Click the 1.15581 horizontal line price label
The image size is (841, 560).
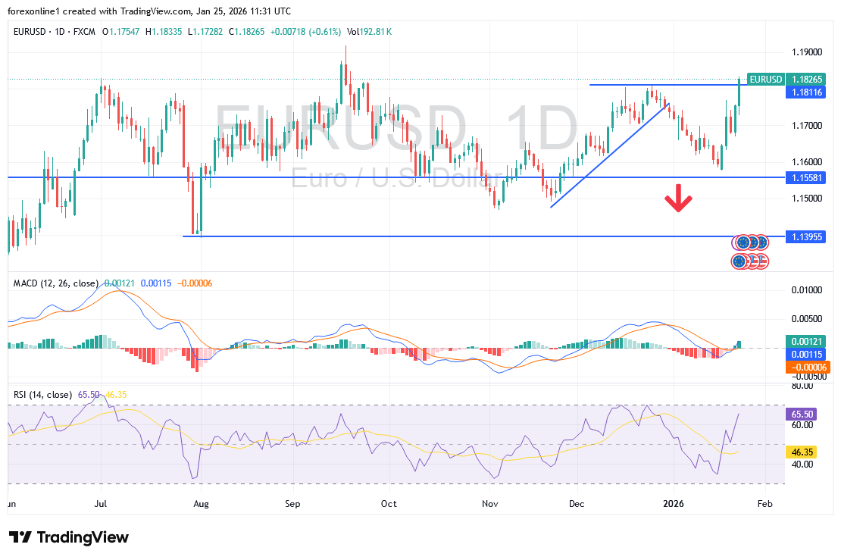[x=803, y=177]
